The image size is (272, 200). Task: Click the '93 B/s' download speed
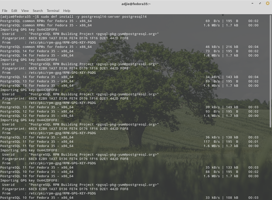pos(213,112)
